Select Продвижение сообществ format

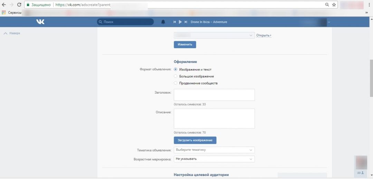(x=175, y=83)
